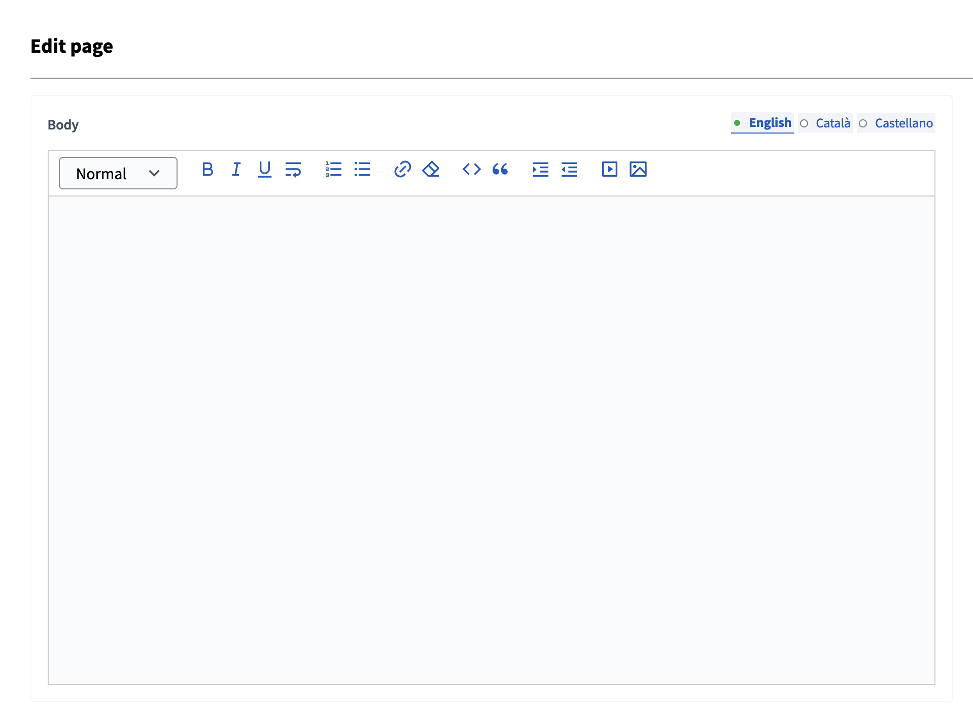973x722 pixels.
Task: Embed a media video
Action: point(609,170)
